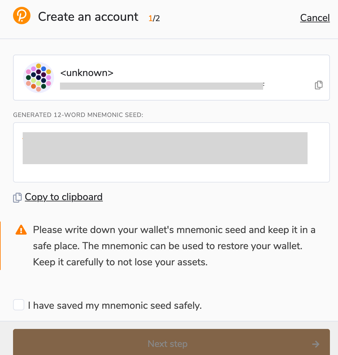Viewport: 338px width, 355px height.
Task: Click the redacted account address text
Action: click(162, 86)
